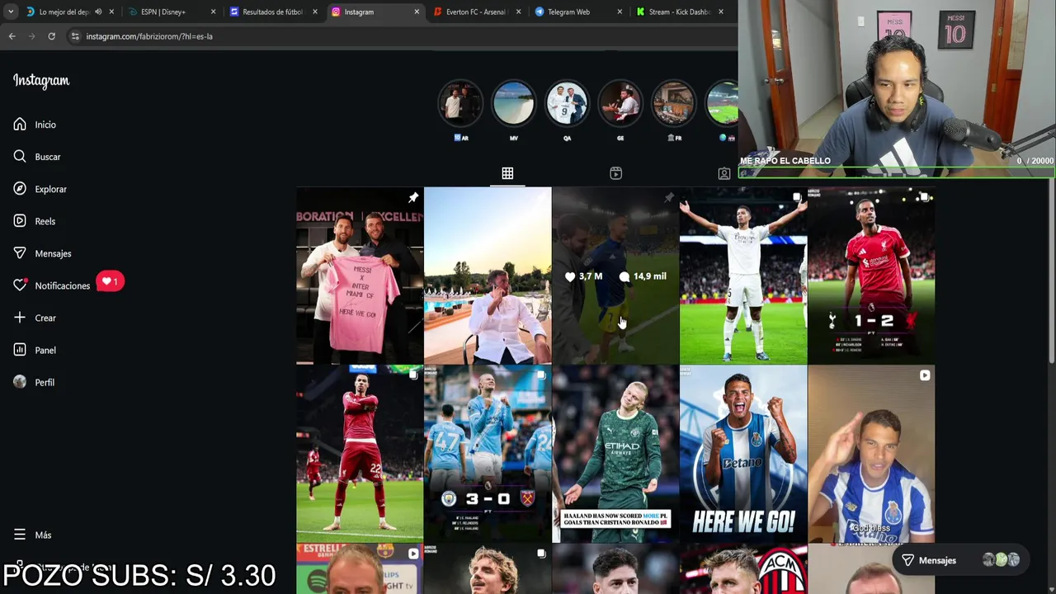The height and width of the screenshot is (594, 1056).
Task: Open the Real Madrid arms-spread post
Action: tap(743, 276)
